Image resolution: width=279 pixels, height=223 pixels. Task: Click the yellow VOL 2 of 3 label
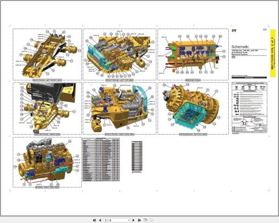(x=273, y=53)
